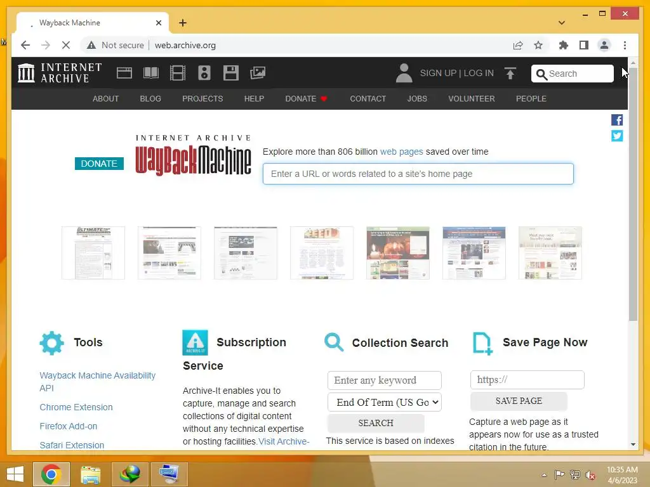
Task: Stop the page from loading
Action: (66, 45)
